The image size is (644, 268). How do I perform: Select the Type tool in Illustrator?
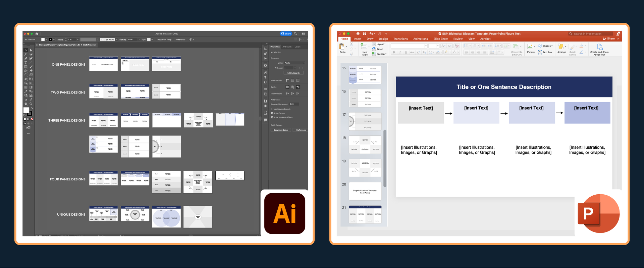[26, 63]
